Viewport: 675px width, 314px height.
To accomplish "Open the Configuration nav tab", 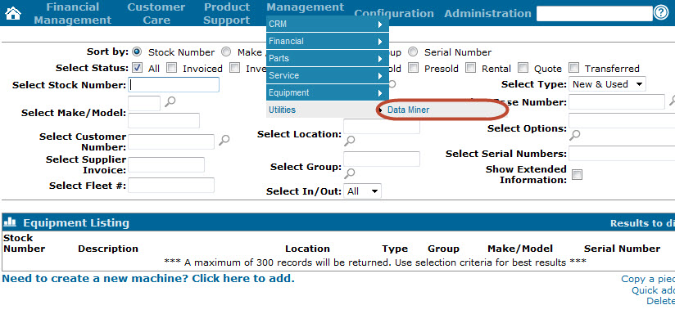I will point(394,14).
